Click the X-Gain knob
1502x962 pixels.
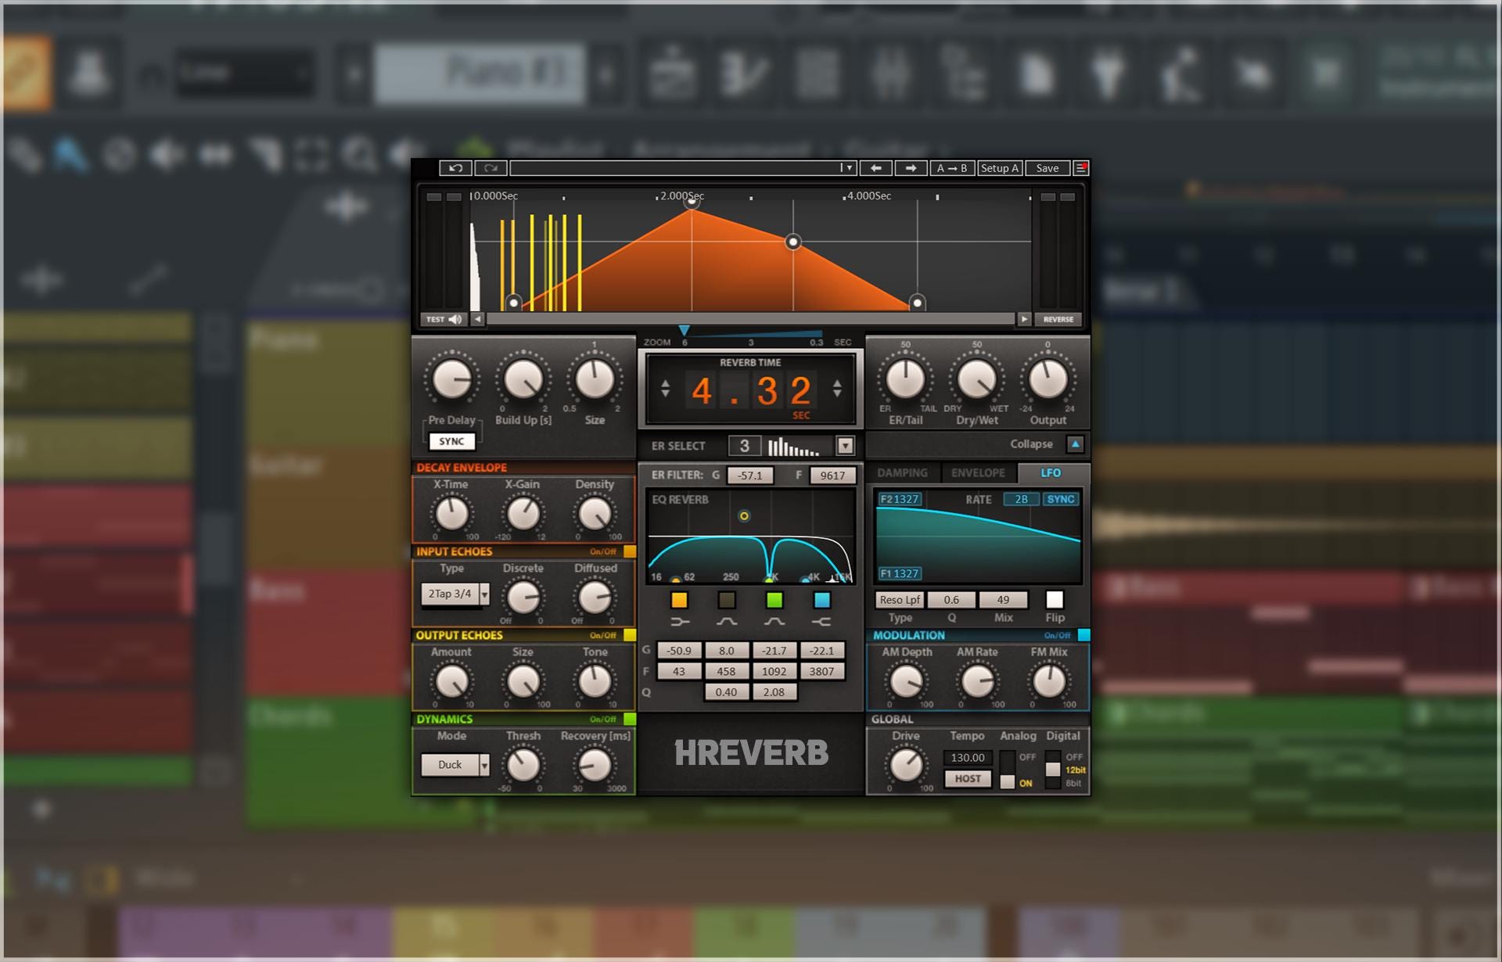click(523, 514)
